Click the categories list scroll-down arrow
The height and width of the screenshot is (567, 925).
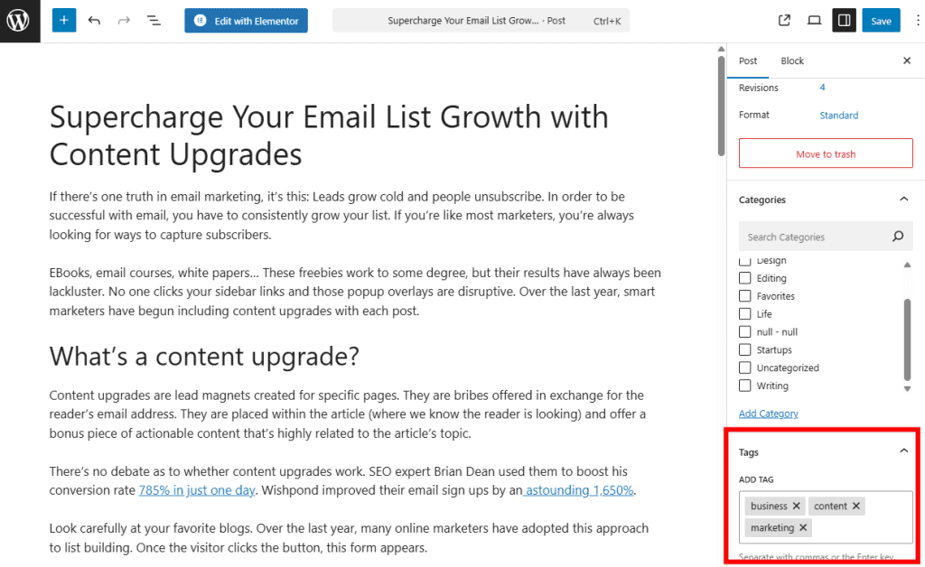(907, 388)
